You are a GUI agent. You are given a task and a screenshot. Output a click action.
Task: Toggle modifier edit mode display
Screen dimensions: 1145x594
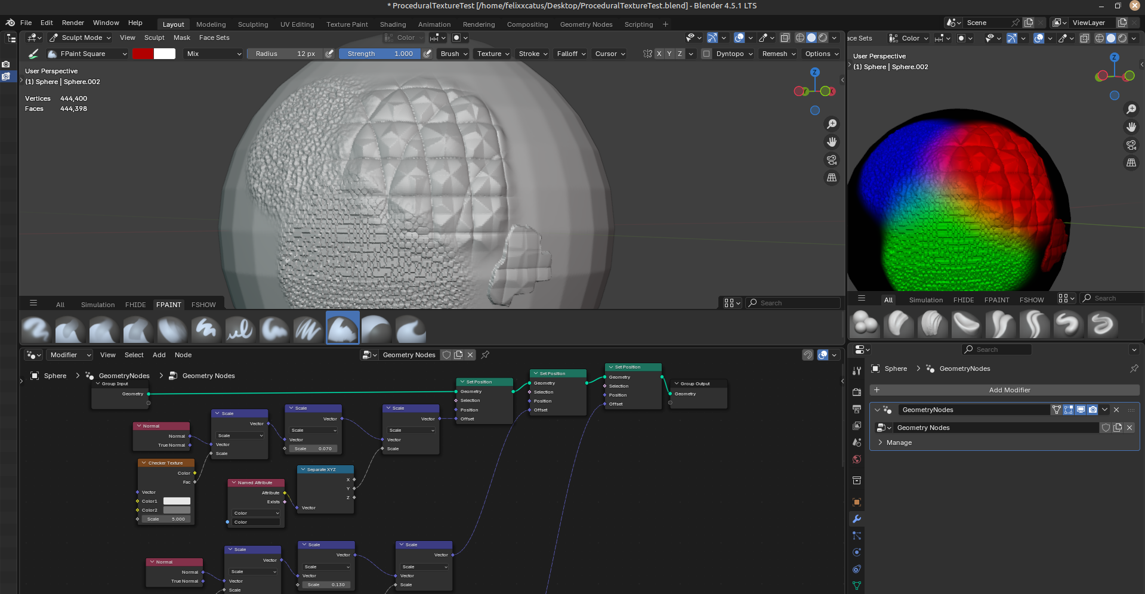pos(1069,410)
